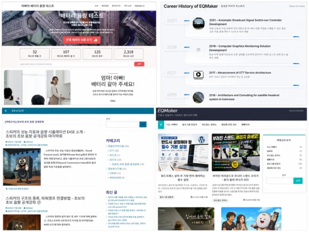Click the category tag under WordPress post
Viewport: 309px width, 232px height.
tap(167, 197)
